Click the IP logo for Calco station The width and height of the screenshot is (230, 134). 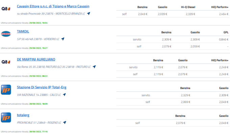6,90
